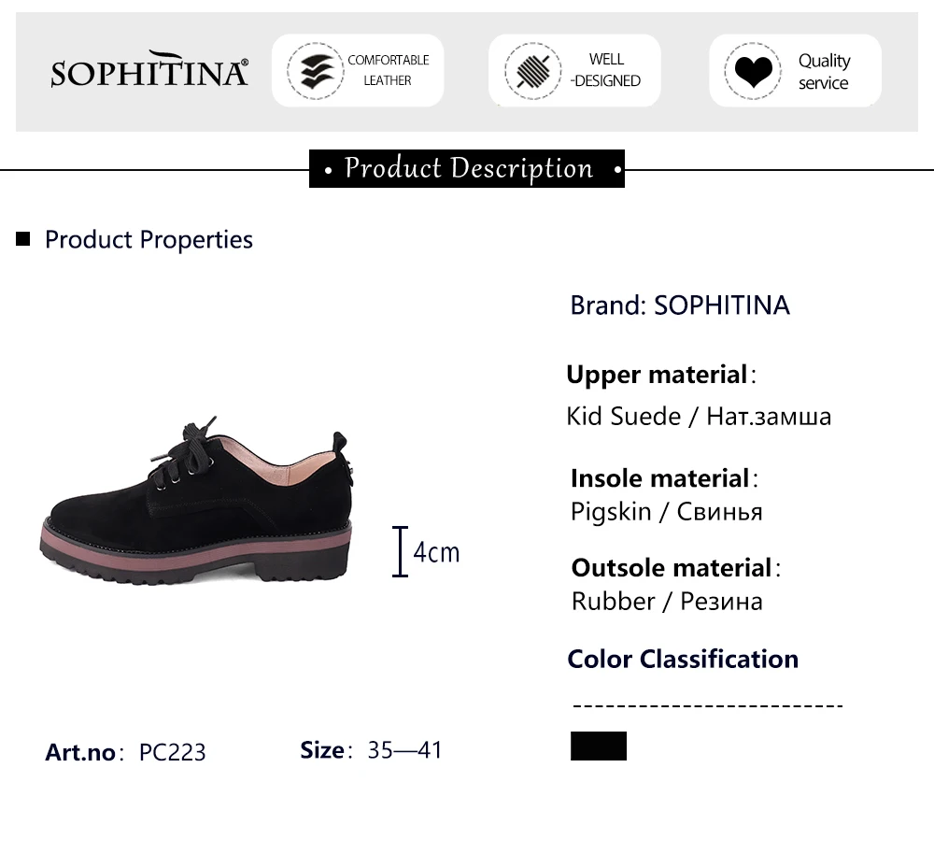Screen dimensions: 934x853
Task: Click the Rubber outsole value
Action: point(667,601)
